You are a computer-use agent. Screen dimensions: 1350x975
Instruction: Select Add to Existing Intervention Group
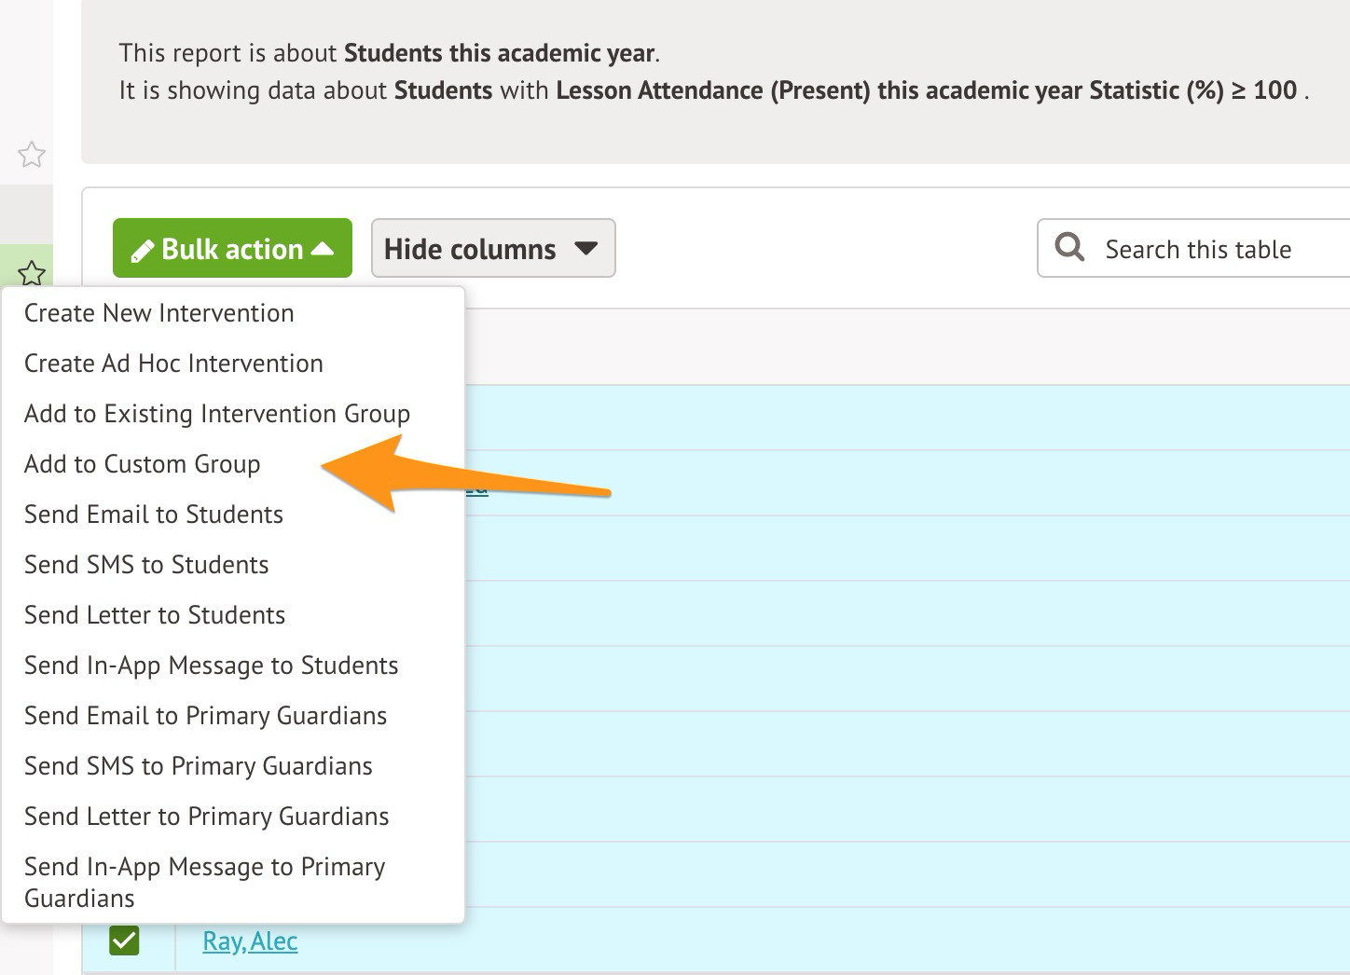(x=217, y=414)
